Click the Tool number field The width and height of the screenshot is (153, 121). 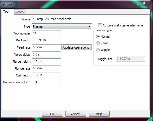click(46, 33)
